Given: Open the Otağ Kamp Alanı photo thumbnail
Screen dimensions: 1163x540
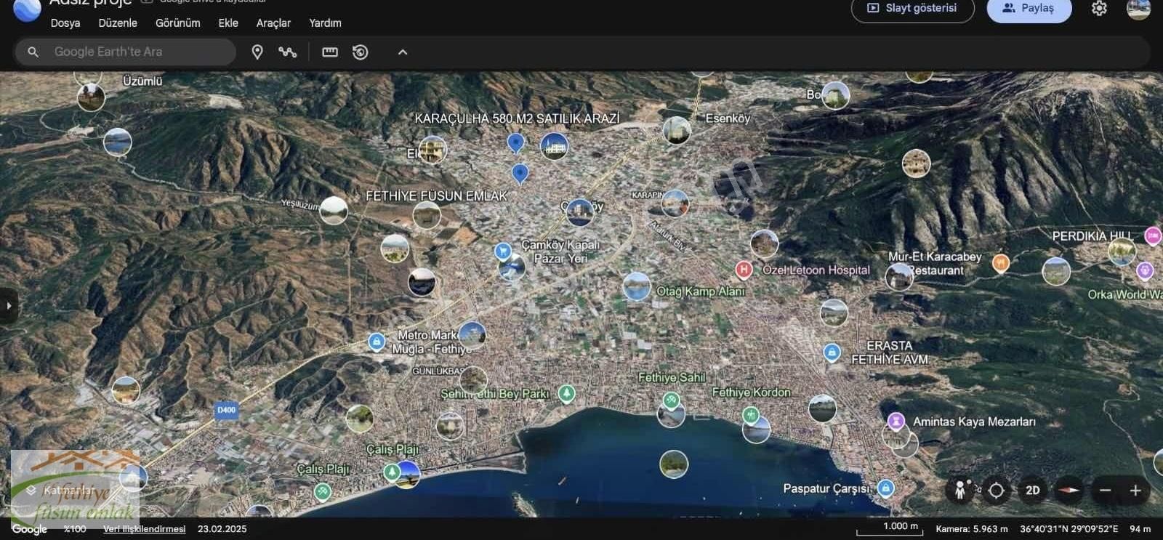Looking at the screenshot, I should 637,287.
